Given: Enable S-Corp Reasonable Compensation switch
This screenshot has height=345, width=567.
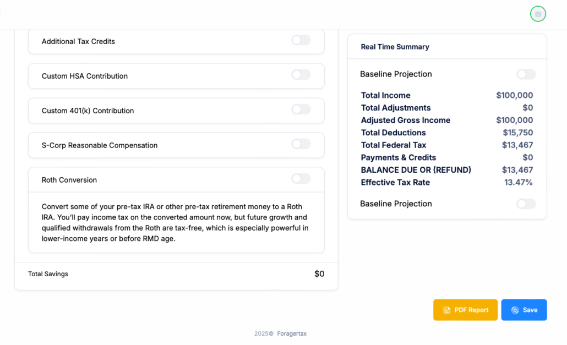Looking at the screenshot, I should [x=301, y=144].
